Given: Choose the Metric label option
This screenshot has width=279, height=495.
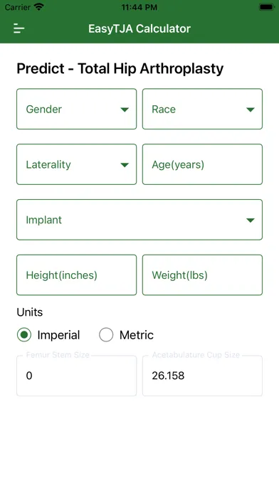Looking at the screenshot, I should point(137,335).
